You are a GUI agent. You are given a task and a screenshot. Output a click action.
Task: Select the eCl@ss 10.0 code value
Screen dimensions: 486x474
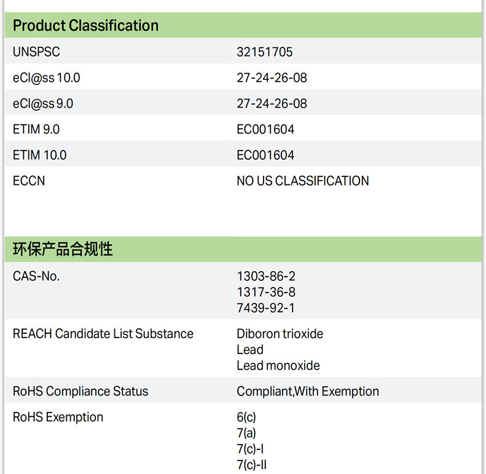coord(272,78)
